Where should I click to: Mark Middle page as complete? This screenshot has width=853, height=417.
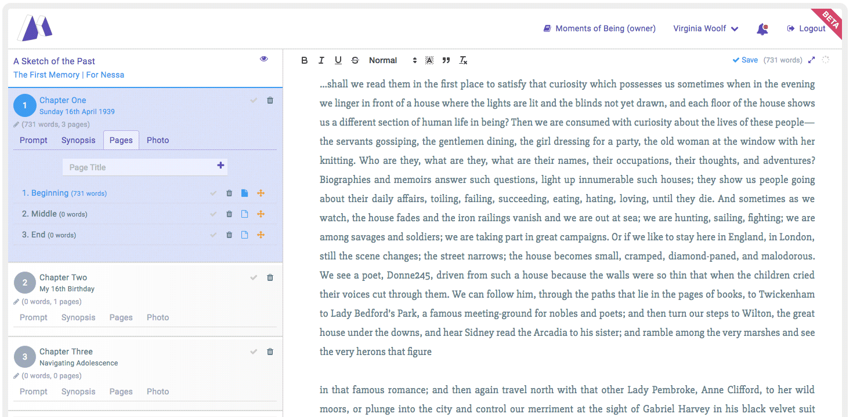point(214,214)
